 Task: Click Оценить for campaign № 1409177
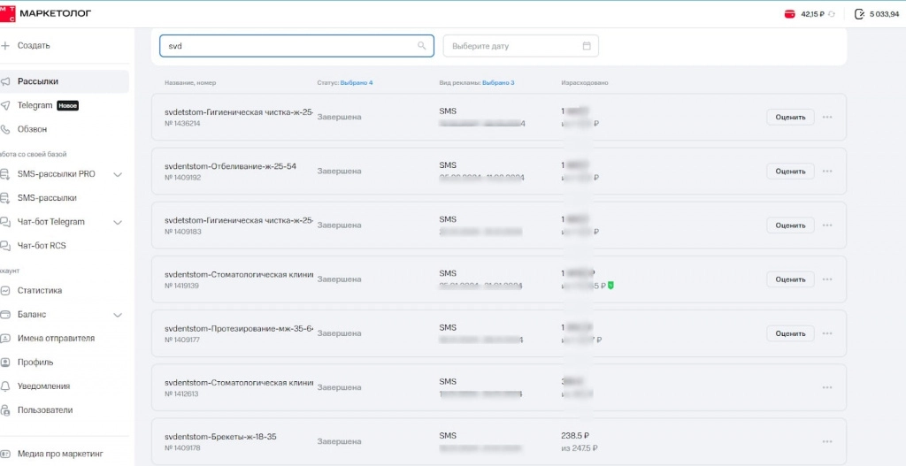(x=790, y=333)
